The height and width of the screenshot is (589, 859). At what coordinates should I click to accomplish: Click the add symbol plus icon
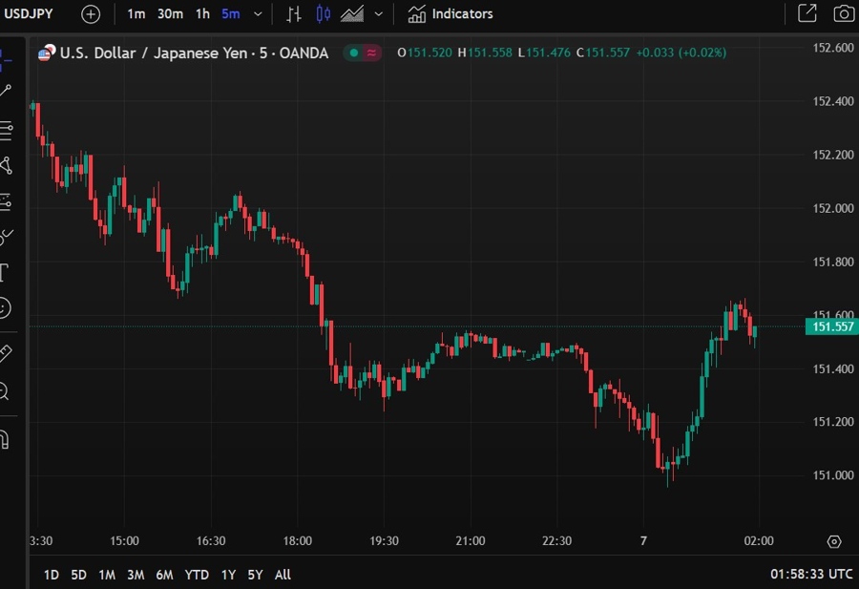point(90,14)
